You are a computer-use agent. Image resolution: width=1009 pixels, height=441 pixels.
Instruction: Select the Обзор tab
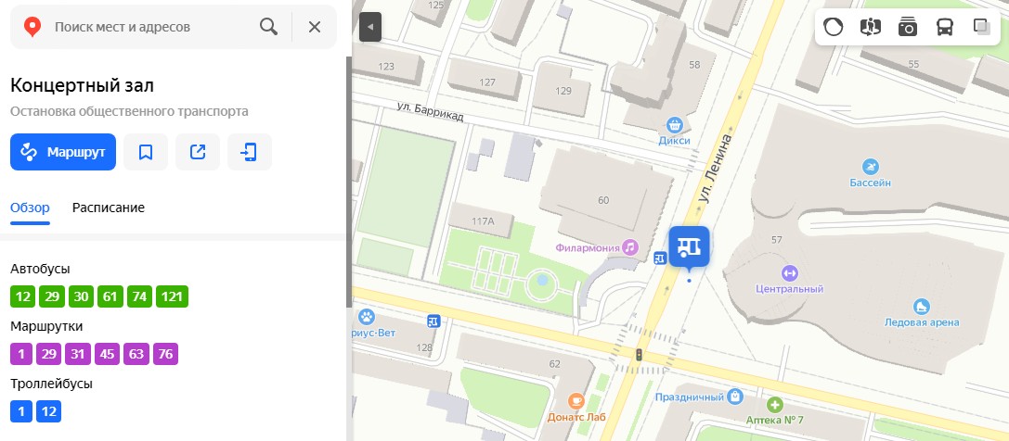click(30, 208)
